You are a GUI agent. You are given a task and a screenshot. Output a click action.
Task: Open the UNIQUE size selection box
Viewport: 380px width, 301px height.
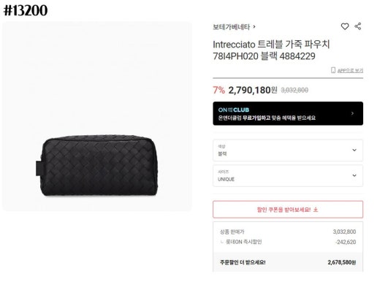pos(288,175)
